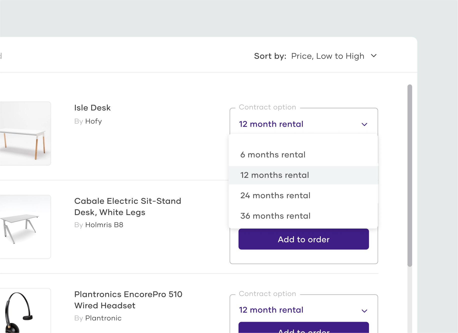Add Plantronics headset to order
Image resolution: width=458 pixels, height=333 pixels.
tap(303, 328)
